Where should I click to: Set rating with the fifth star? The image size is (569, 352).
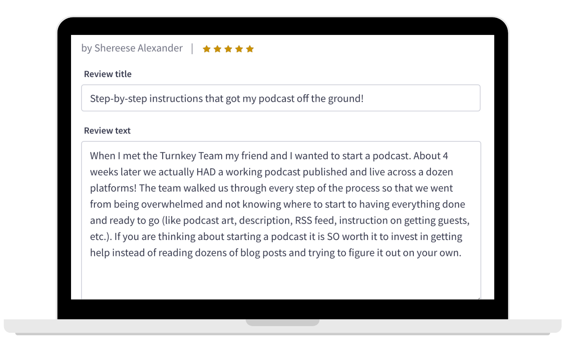click(x=250, y=49)
